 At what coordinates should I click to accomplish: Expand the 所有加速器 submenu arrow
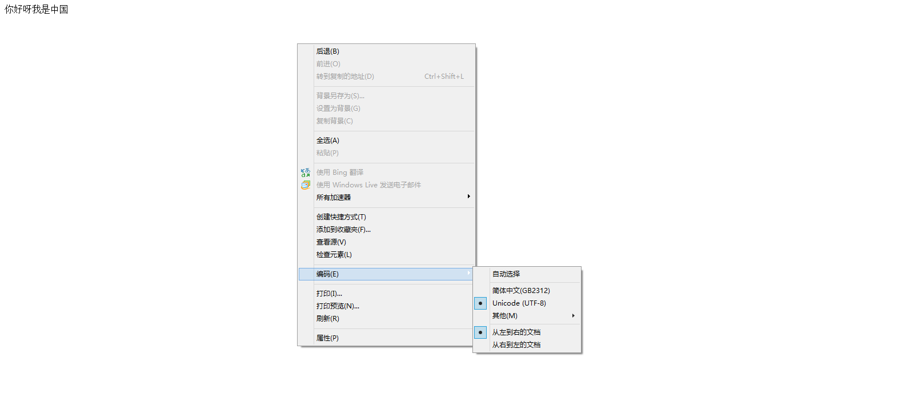tap(468, 197)
